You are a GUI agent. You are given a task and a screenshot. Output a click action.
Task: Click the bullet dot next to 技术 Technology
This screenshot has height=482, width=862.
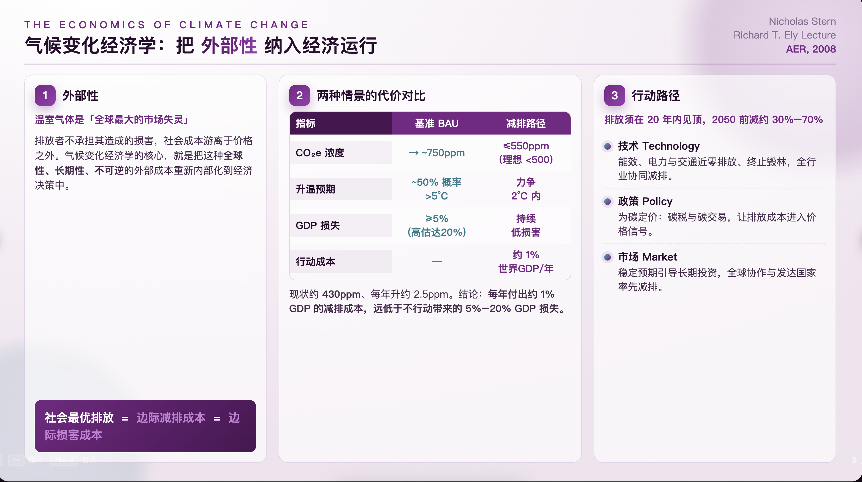click(607, 146)
